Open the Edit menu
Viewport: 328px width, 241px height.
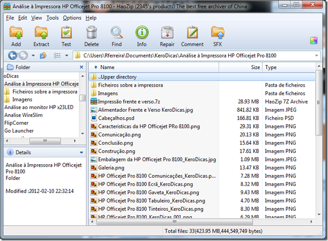(22, 18)
